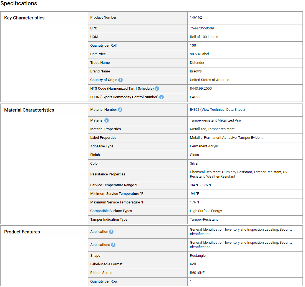Open the B-362 View Technical Data Sheet link
This screenshot has height=287, width=305.
click(x=217, y=110)
